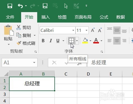Open the 复制 dropdown arrow
The height and width of the screenshot is (104, 133).
[35, 36]
